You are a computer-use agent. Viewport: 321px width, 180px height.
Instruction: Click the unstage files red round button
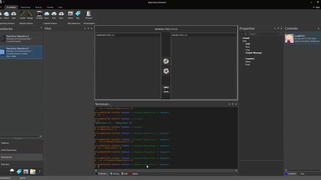[x=166, y=71]
